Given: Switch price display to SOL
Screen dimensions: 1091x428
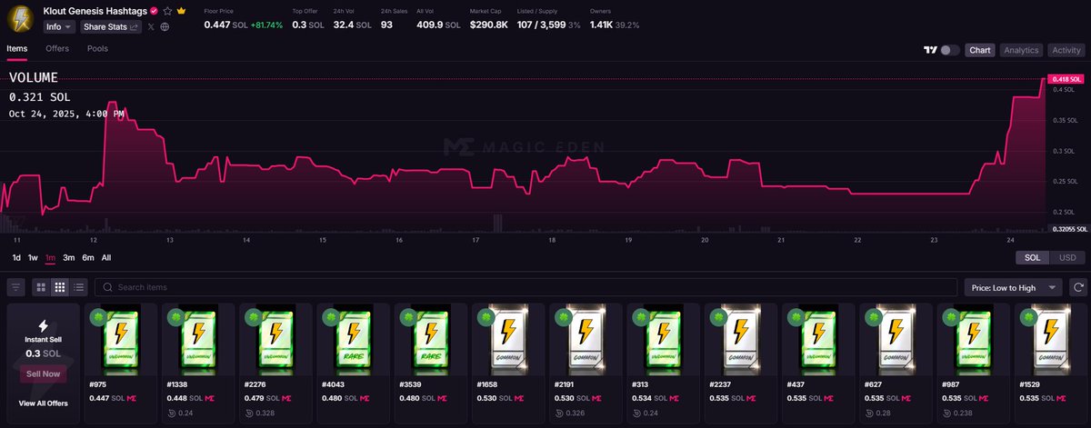Looking at the screenshot, I should (1032, 258).
